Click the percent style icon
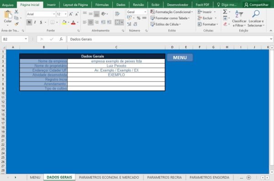The height and width of the screenshot is (181, 274). (138, 18)
